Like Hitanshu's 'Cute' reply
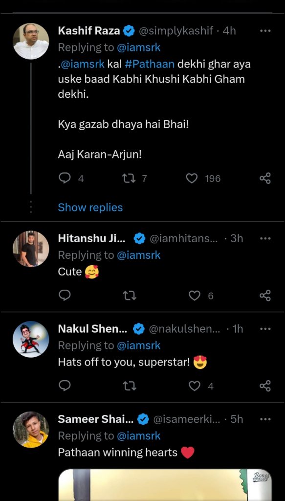The width and height of the screenshot is (285, 501). (x=195, y=296)
